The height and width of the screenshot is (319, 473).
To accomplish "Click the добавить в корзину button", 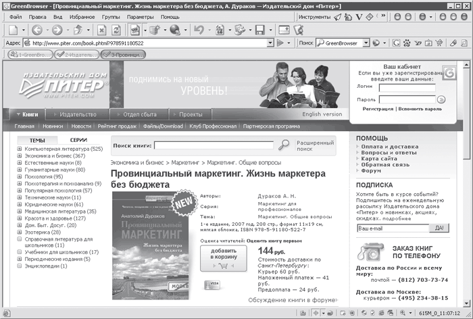I will [x=224, y=258].
